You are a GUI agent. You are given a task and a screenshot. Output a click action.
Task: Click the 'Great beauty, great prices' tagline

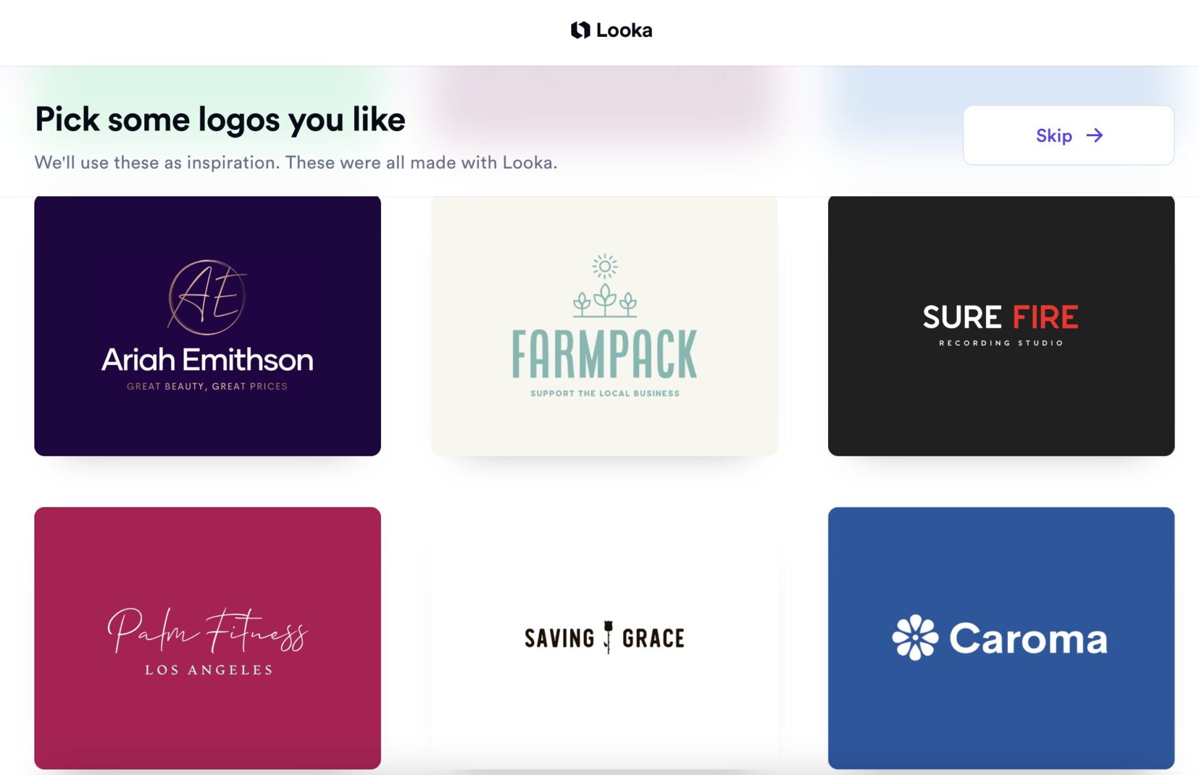pos(207,387)
